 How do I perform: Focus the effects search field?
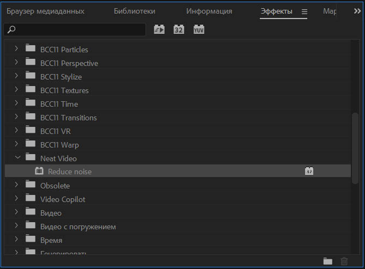click(x=75, y=29)
